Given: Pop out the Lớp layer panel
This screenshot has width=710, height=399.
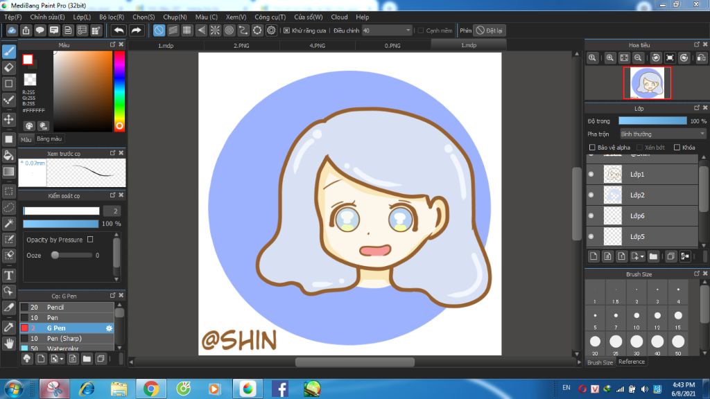Looking at the screenshot, I should 697,107.
